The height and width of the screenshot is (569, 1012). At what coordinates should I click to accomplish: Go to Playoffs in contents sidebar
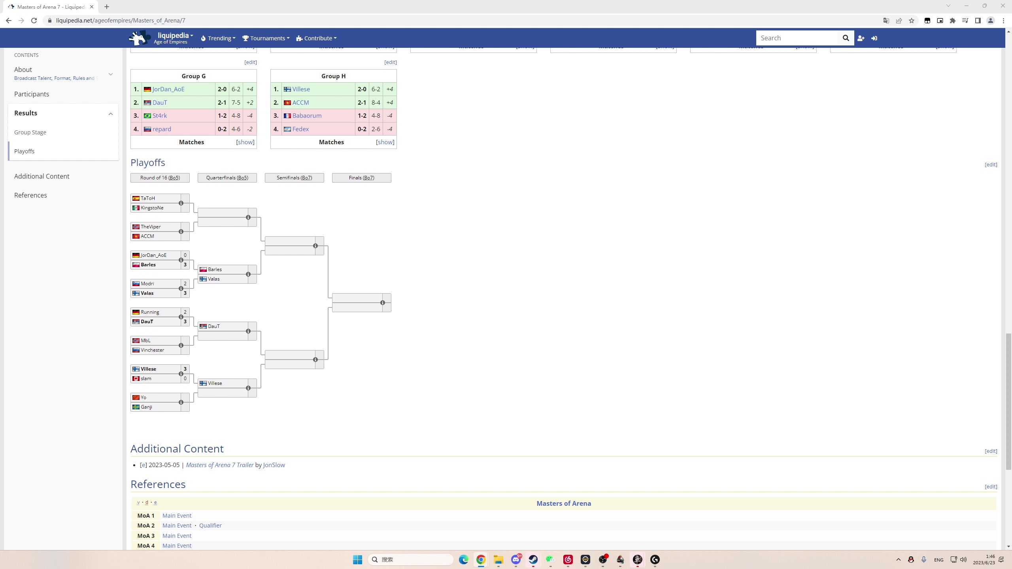coord(25,151)
